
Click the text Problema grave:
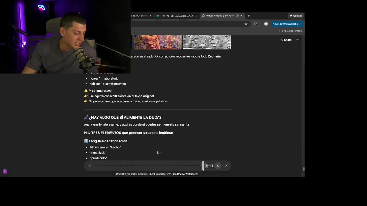click(x=100, y=91)
